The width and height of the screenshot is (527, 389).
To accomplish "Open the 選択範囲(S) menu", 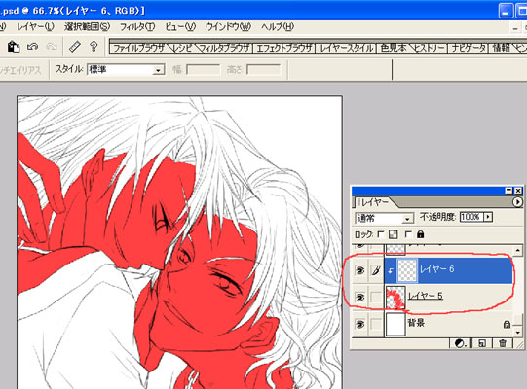I will pyautogui.click(x=87, y=27).
